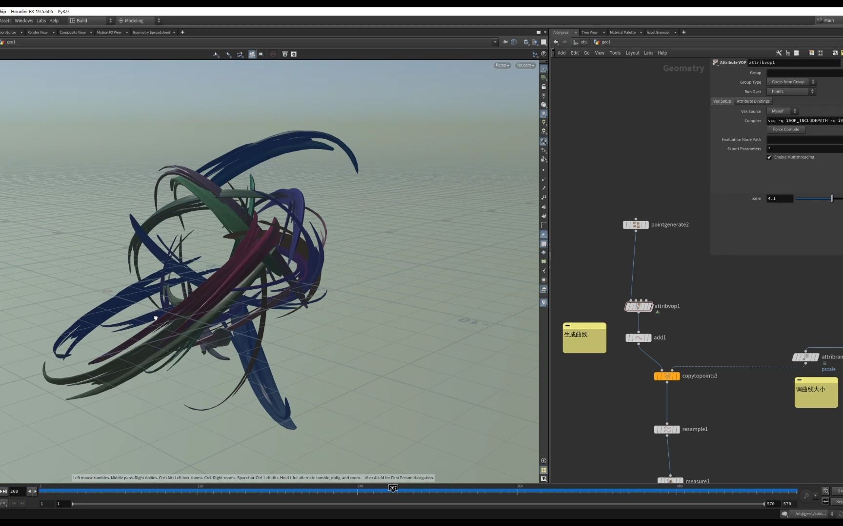This screenshot has height=526, width=843.
Task: Click the highlighted geometry select mode icon
Action: (x=252, y=54)
